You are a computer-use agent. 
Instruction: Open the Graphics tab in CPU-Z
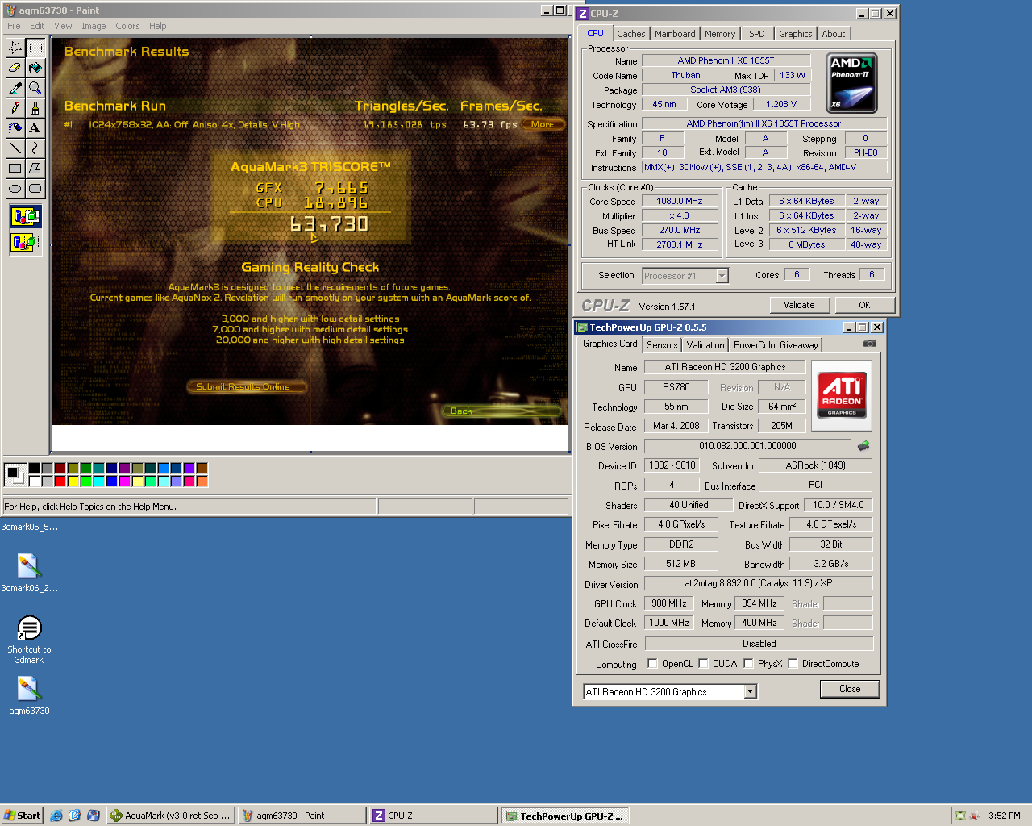795,34
